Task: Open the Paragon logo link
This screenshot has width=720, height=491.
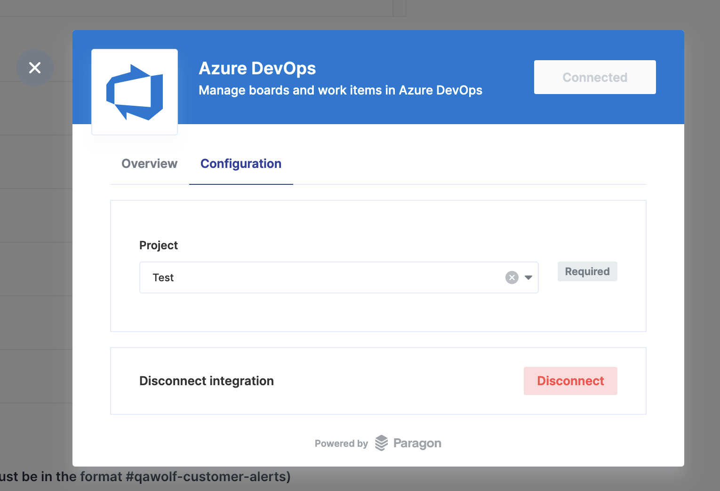Action: tap(408, 443)
